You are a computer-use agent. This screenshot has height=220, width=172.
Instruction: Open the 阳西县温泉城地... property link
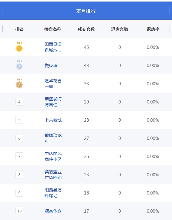pos(53,47)
